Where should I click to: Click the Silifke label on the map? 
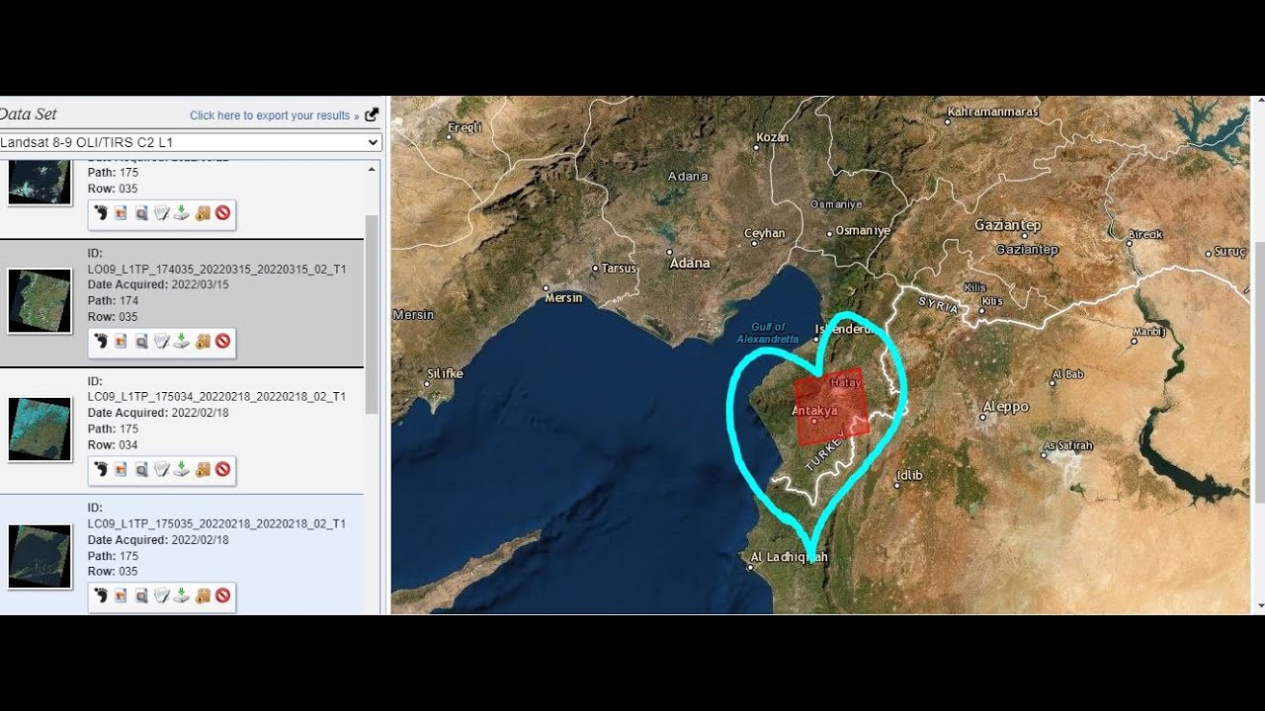pyautogui.click(x=445, y=373)
